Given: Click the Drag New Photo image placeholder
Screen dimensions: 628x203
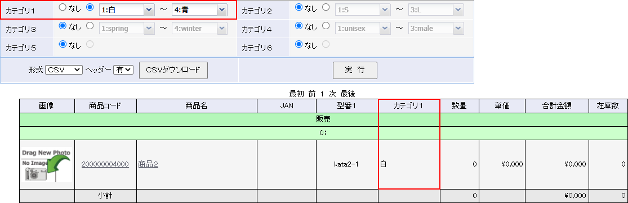Looking at the screenshot, I should tap(47, 165).
